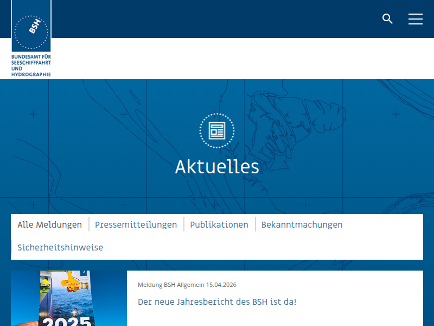Open article 'Der neue Jahresbericht des BSH ist da!'
Viewport: 434px width, 326px height.
click(217, 302)
